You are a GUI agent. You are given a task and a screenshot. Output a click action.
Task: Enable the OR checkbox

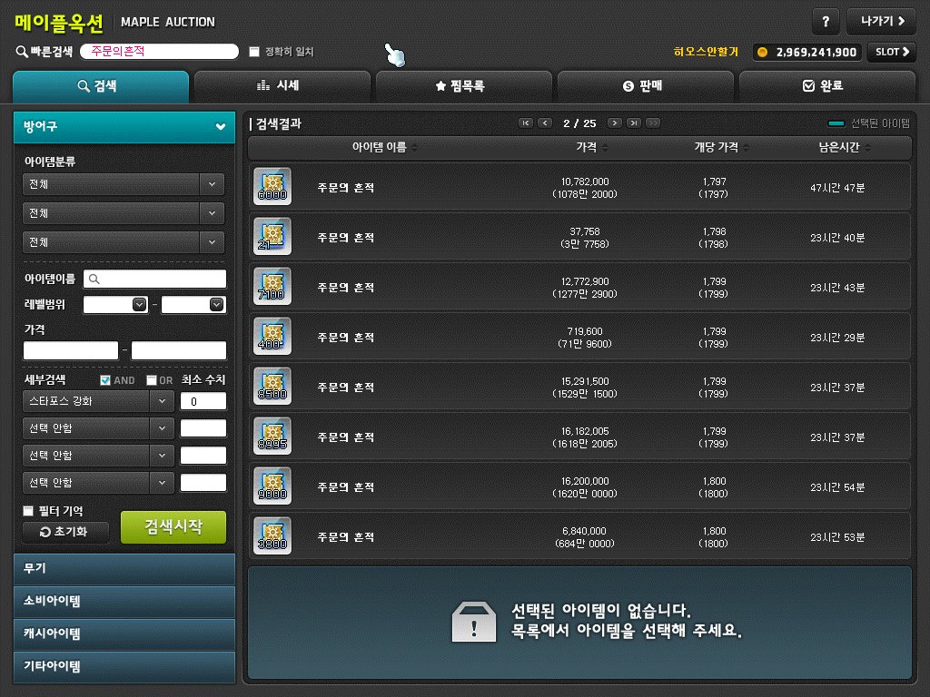pos(152,380)
